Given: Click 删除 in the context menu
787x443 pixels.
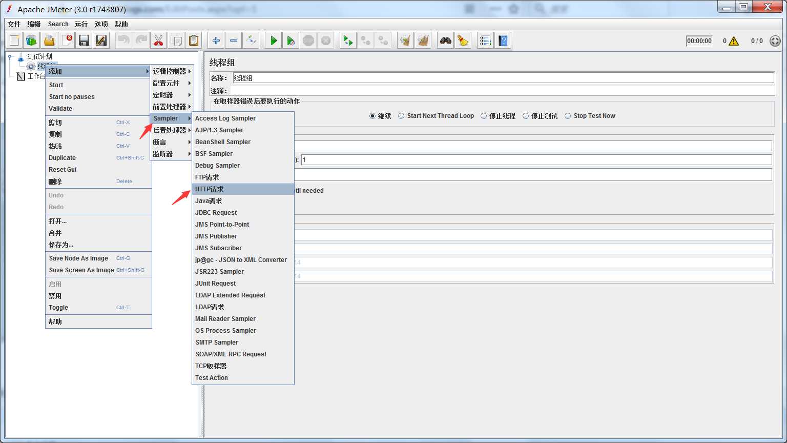Looking at the screenshot, I should point(98,182).
